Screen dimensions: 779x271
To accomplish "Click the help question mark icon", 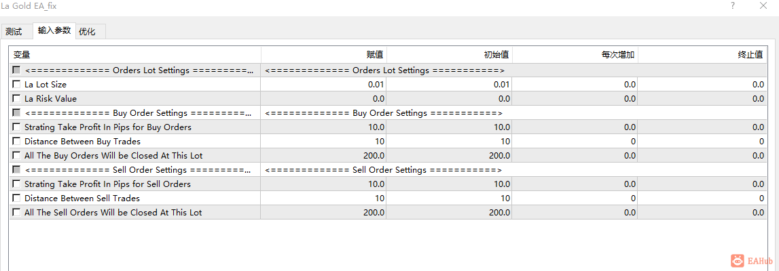I will pos(732,5).
